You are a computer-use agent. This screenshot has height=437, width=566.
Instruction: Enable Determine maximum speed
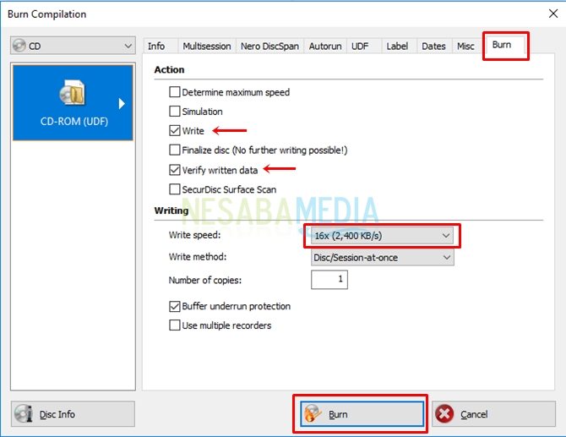pos(174,92)
